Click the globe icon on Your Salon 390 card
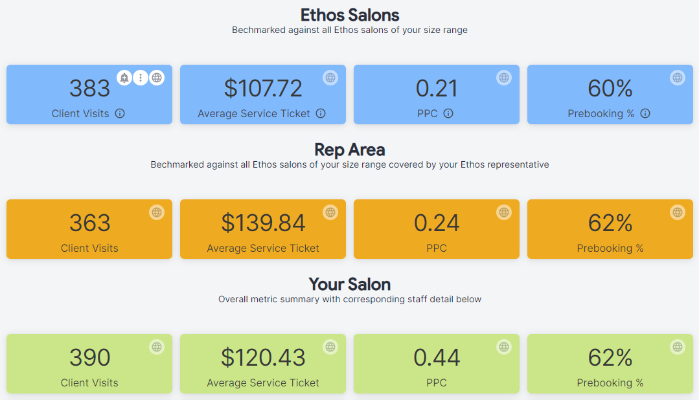 (x=157, y=347)
